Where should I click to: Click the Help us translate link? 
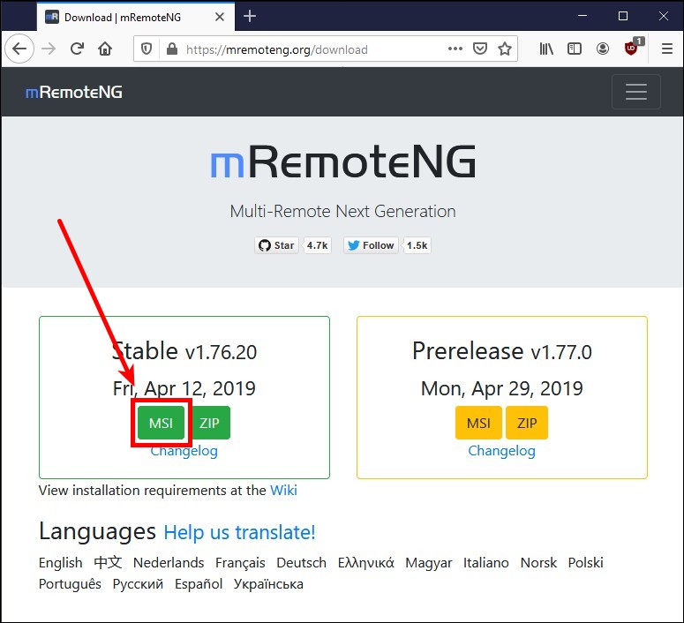[239, 532]
